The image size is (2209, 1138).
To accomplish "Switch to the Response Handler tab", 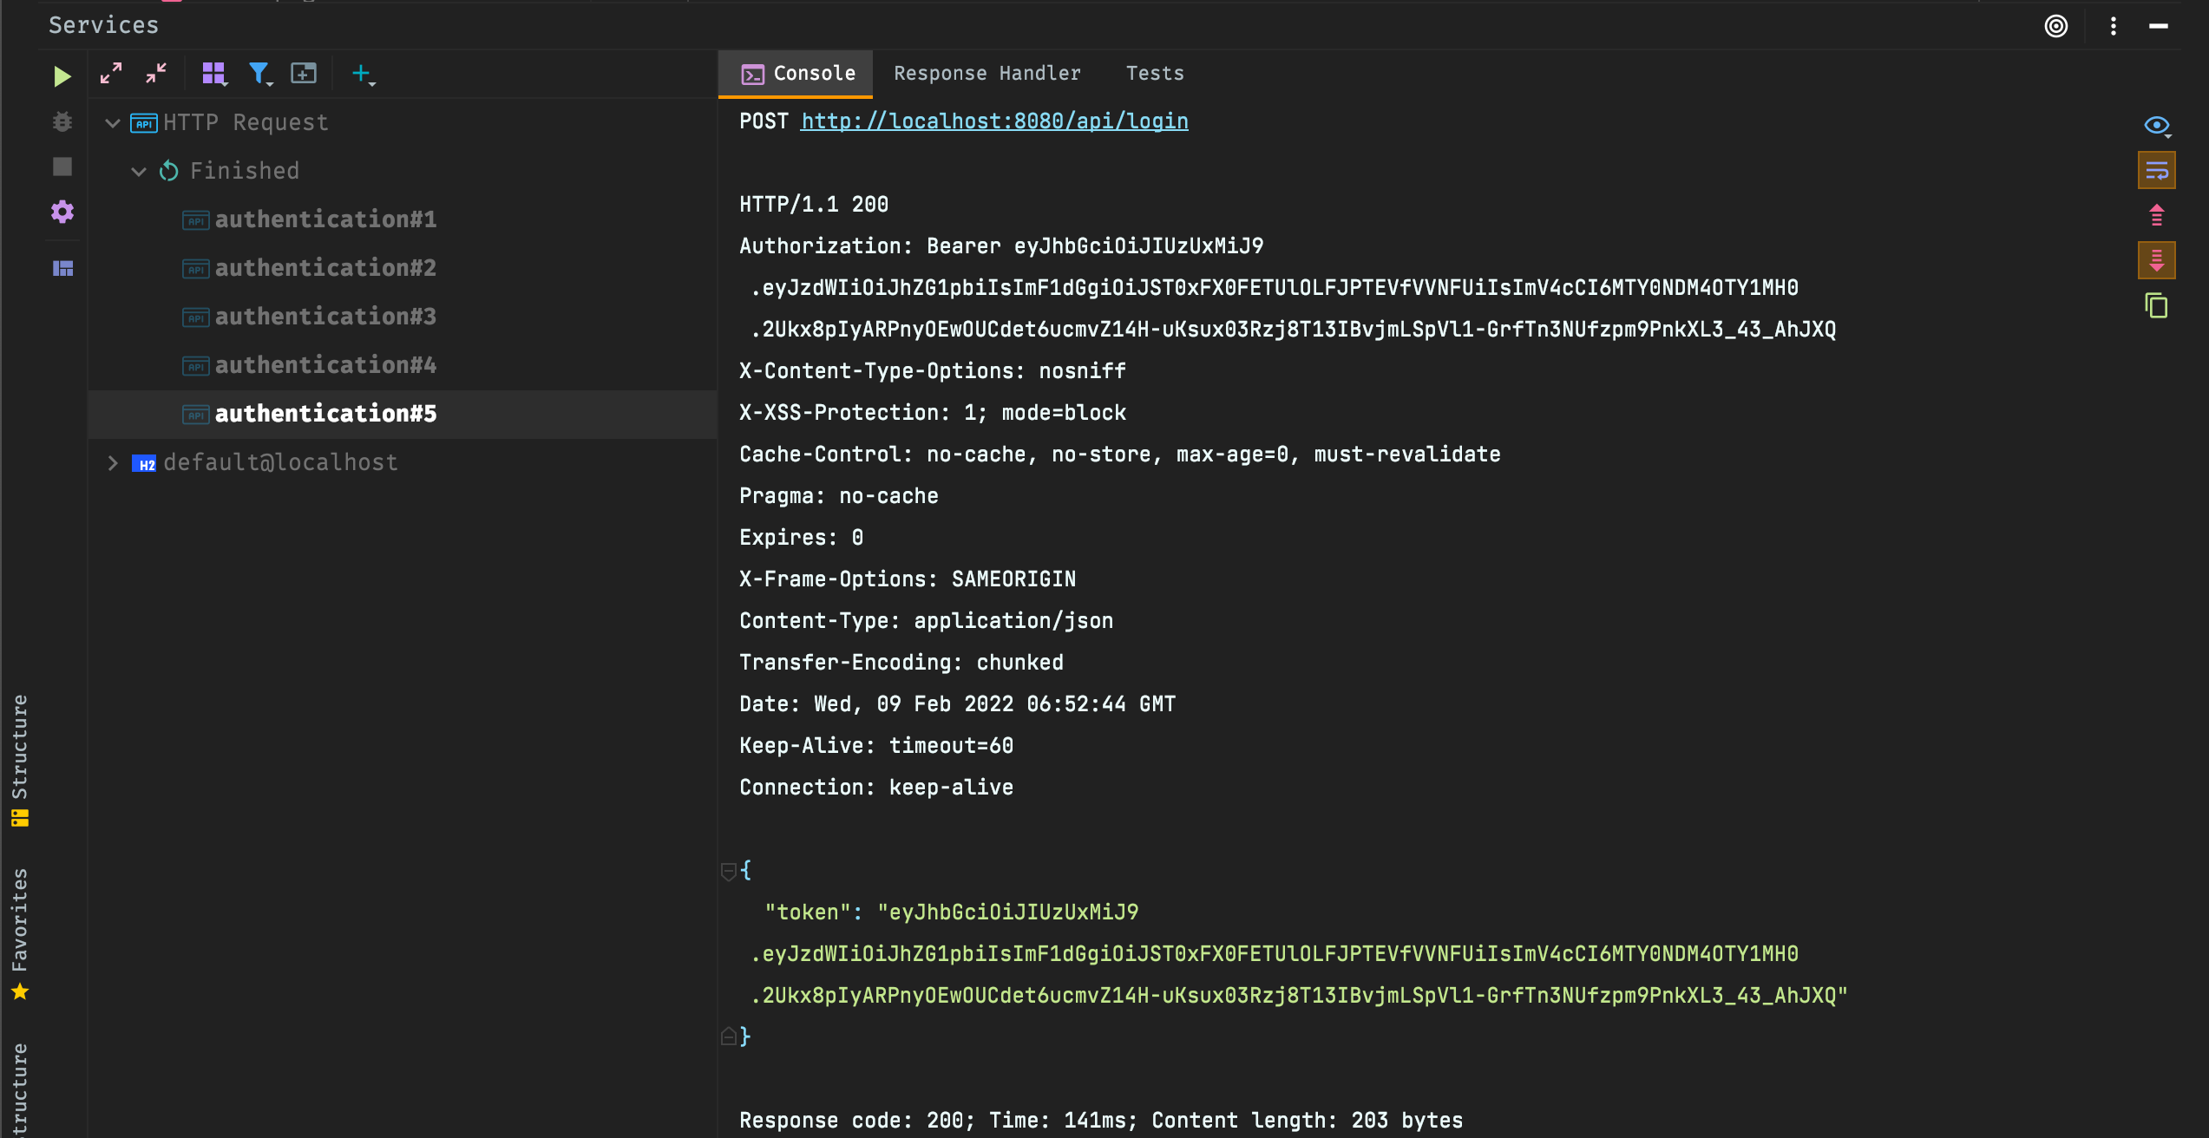I will point(987,74).
